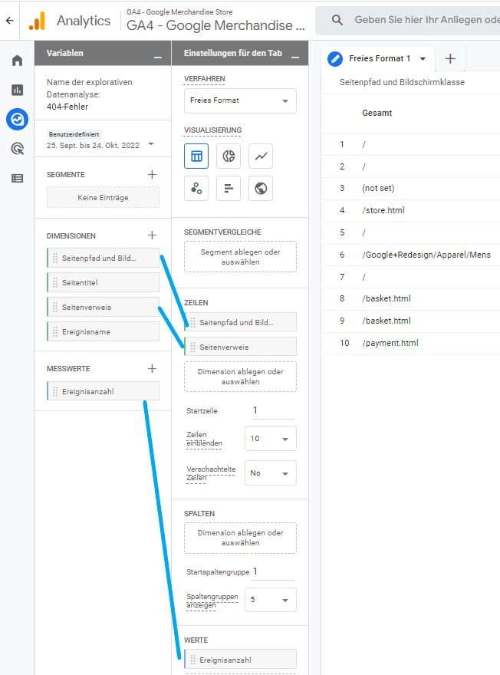The image size is (500, 675).
Task: Open Configure table icon in sidebar
Action: tap(17, 178)
